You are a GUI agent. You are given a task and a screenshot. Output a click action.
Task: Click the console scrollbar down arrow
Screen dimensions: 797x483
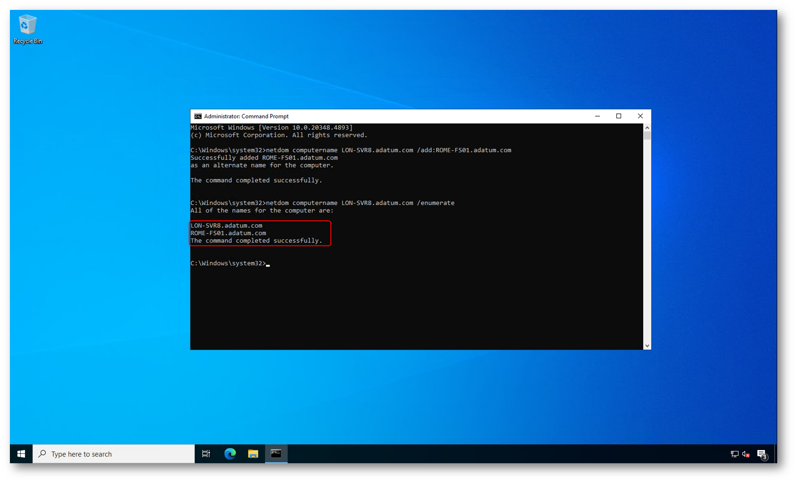(x=647, y=346)
